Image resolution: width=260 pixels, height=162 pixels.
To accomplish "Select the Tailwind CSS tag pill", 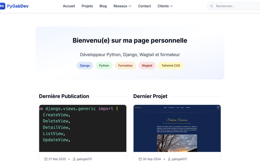I will (x=170, y=66).
